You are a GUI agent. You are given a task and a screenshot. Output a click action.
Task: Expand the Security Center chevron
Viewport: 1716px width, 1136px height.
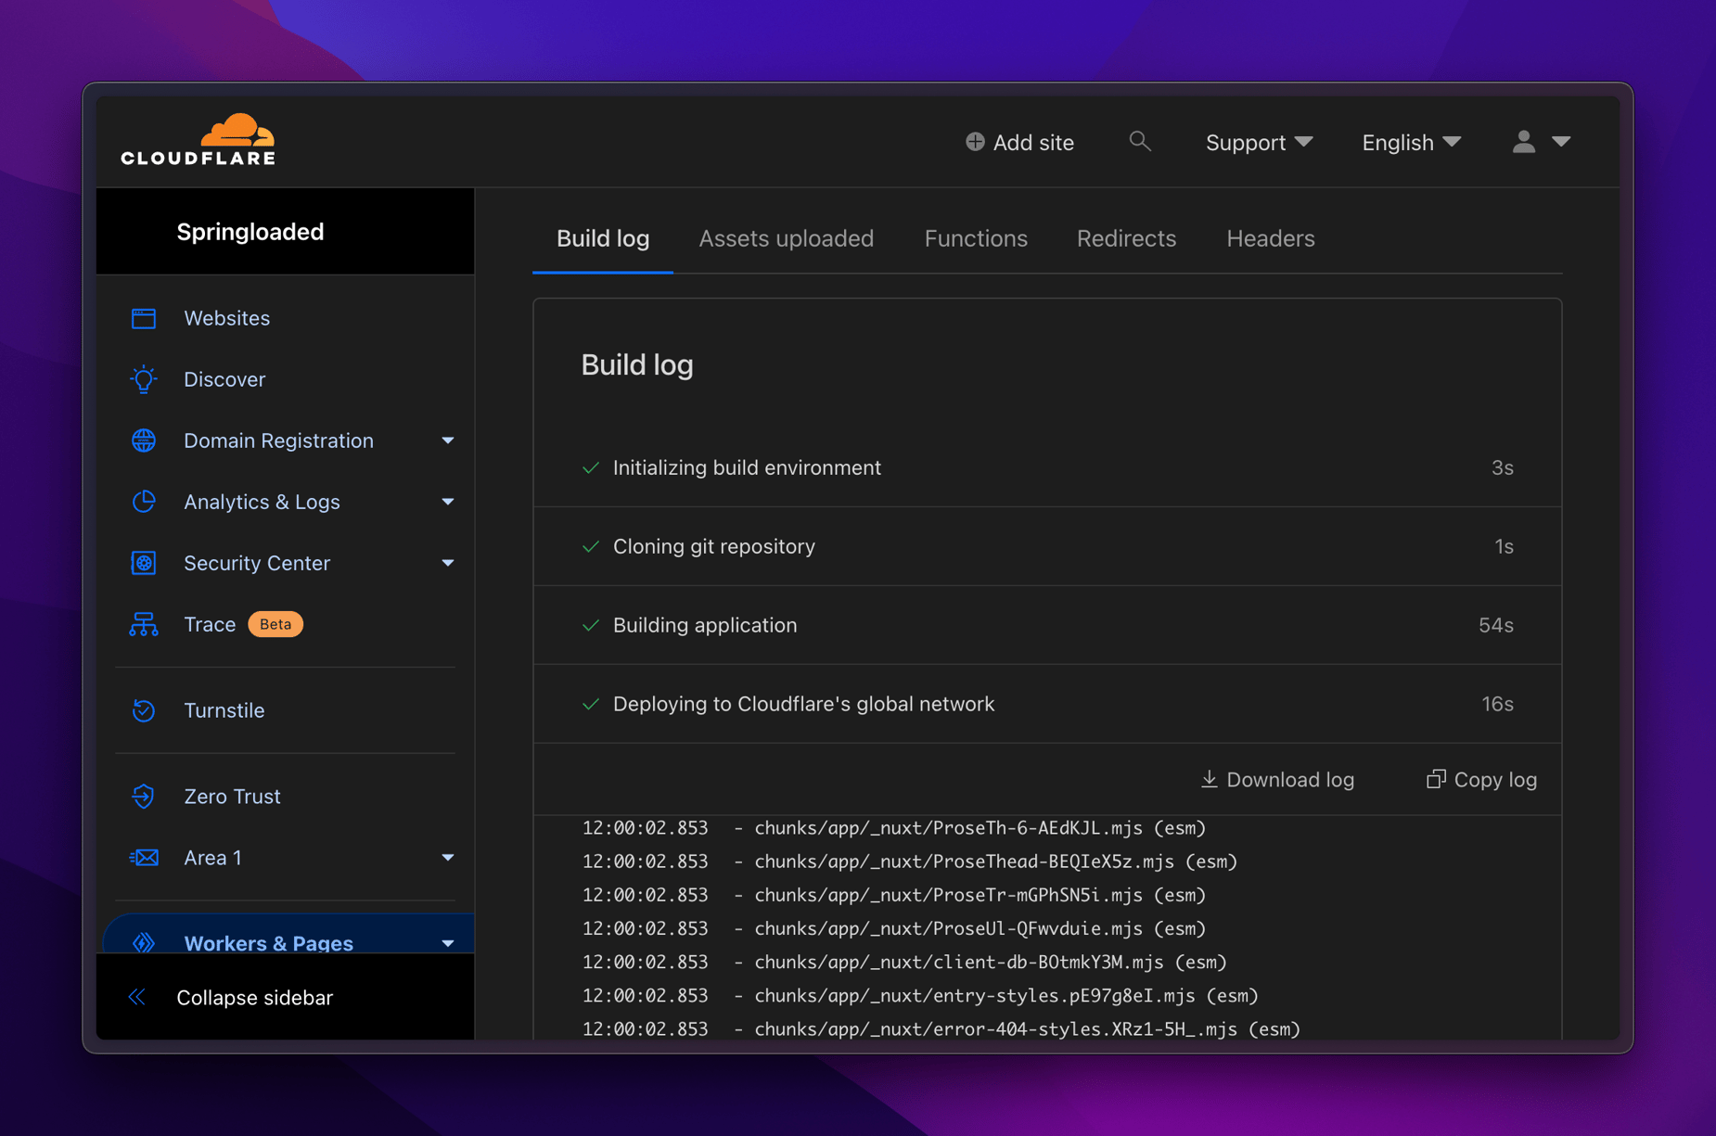[x=448, y=563]
